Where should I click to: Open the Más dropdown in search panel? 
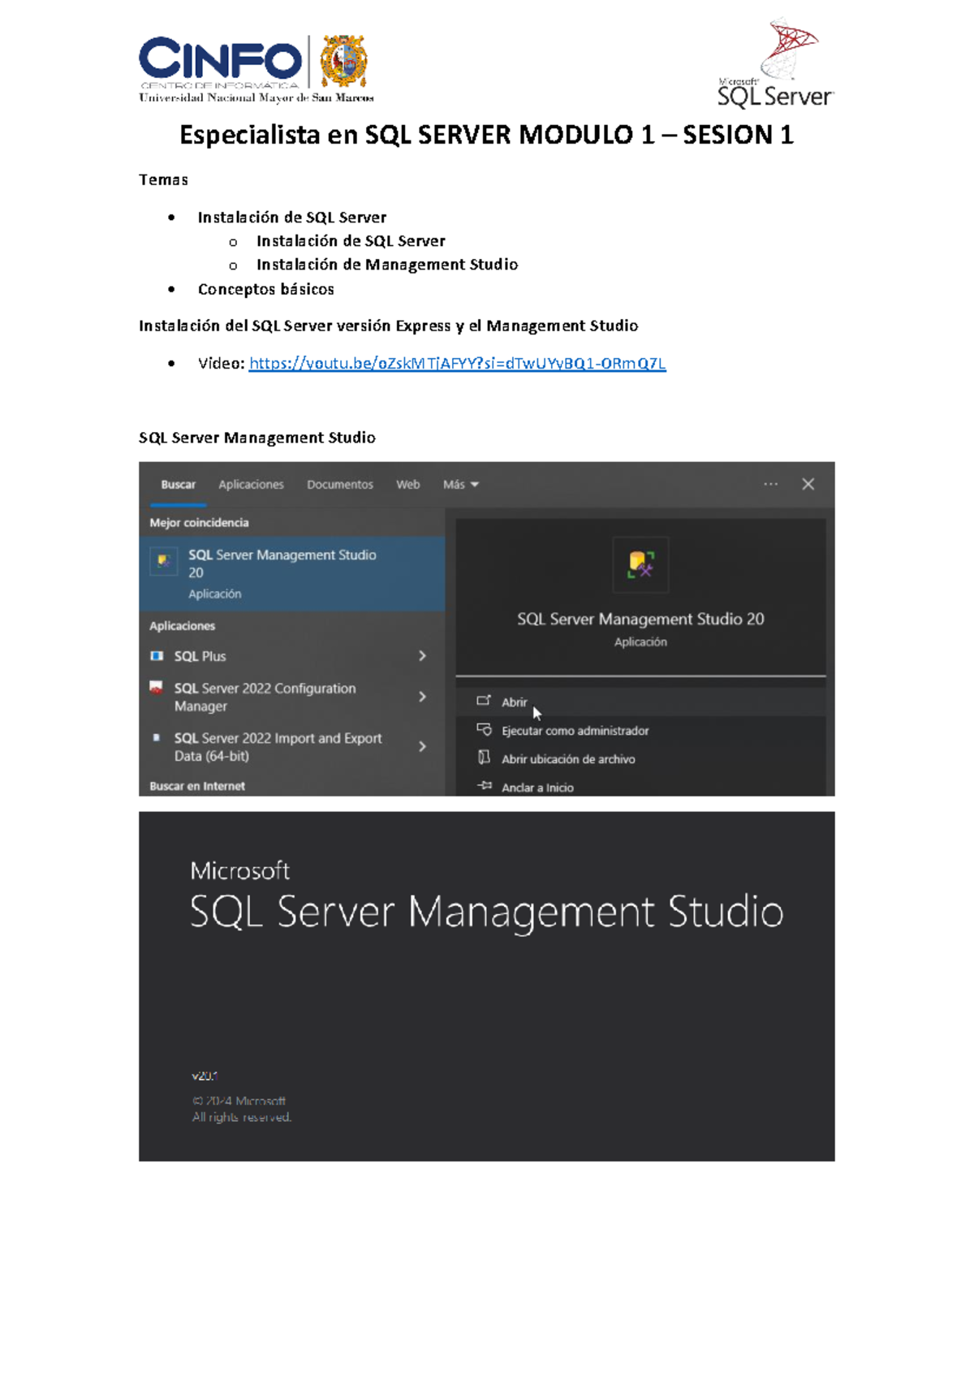460,485
